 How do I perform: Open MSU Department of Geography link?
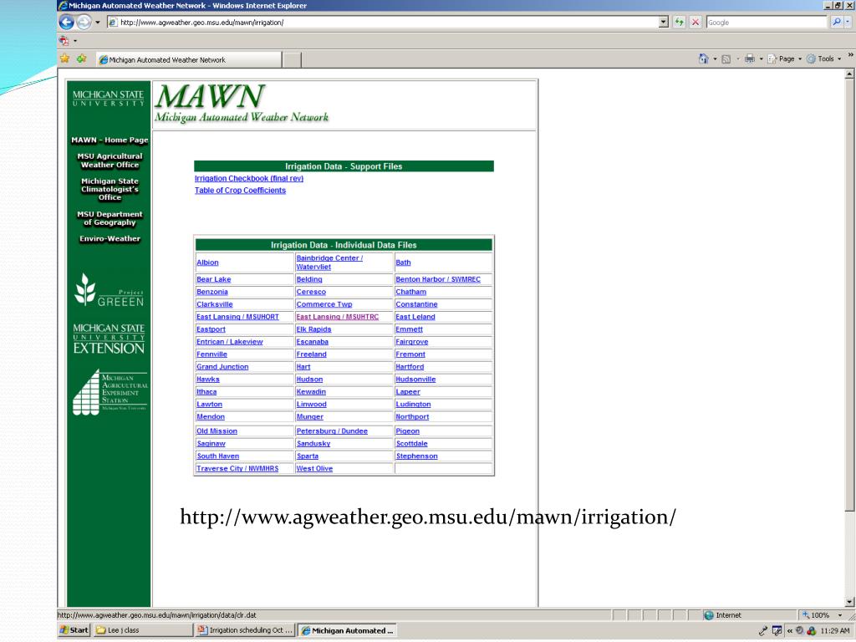click(x=110, y=218)
